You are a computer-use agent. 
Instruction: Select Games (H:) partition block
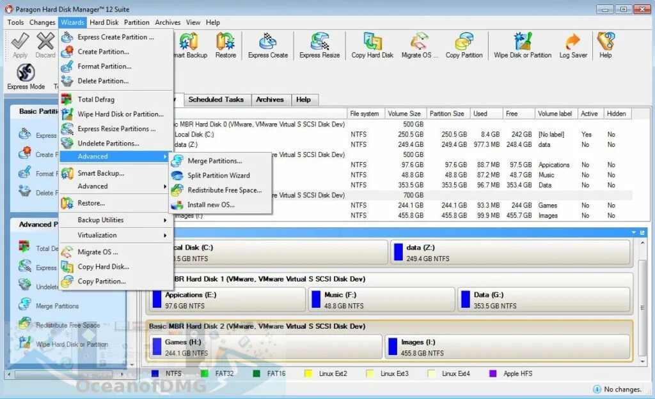(x=265, y=347)
